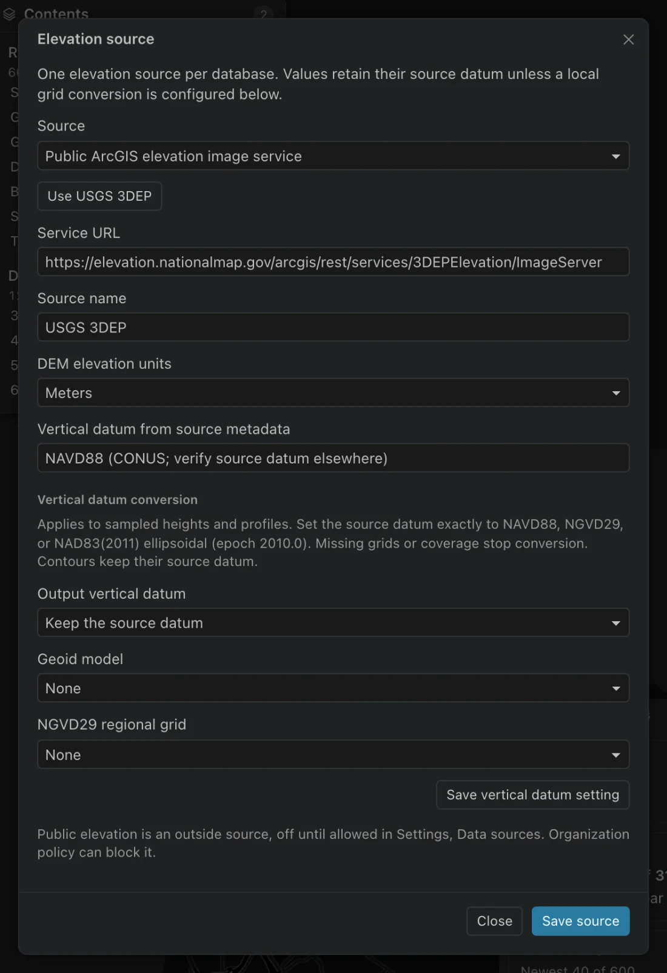Click the 'Elevation source' dialog title
667x973 pixels.
[96, 39]
